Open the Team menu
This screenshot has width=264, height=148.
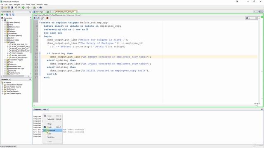click(28, 5)
